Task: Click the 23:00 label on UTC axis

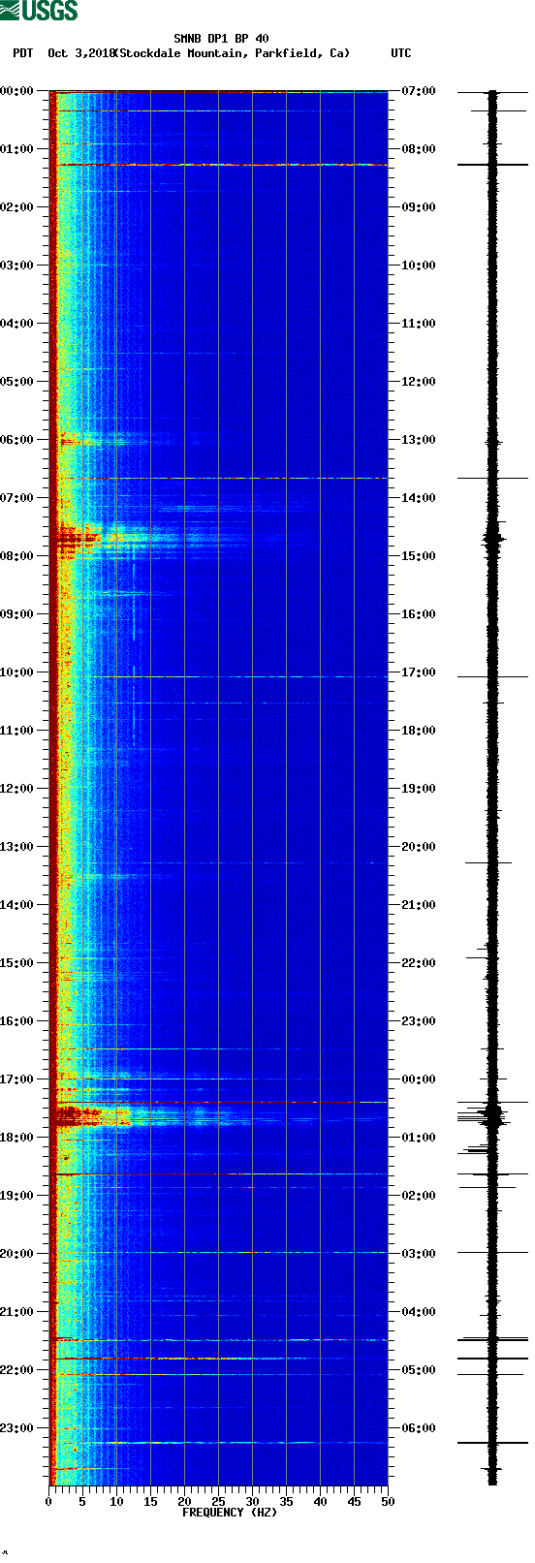Action: [419, 1021]
